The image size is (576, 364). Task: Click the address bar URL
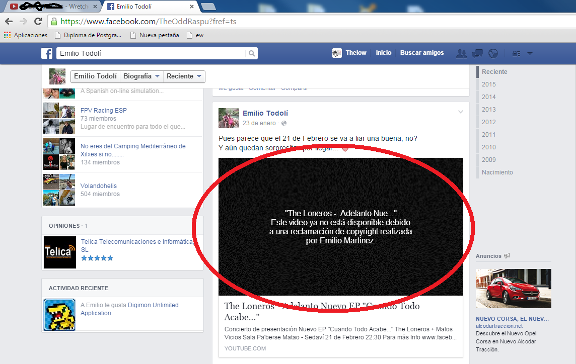coord(149,21)
